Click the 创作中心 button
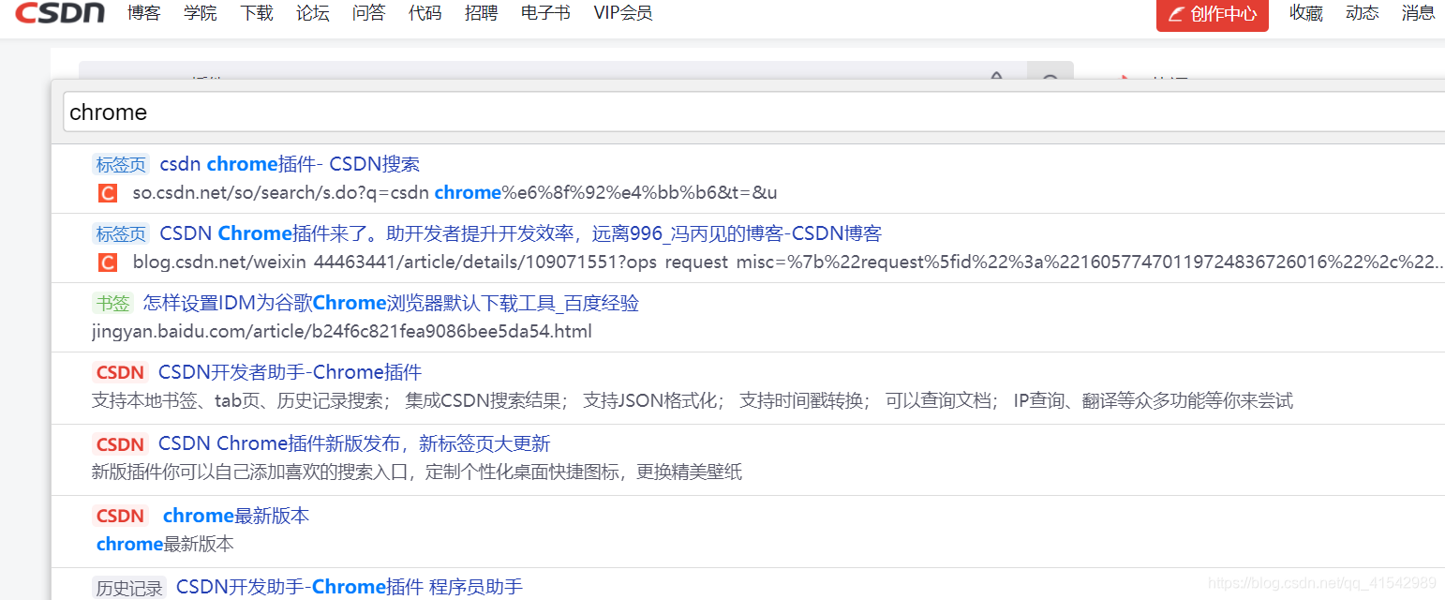The width and height of the screenshot is (1445, 600). click(x=1213, y=14)
